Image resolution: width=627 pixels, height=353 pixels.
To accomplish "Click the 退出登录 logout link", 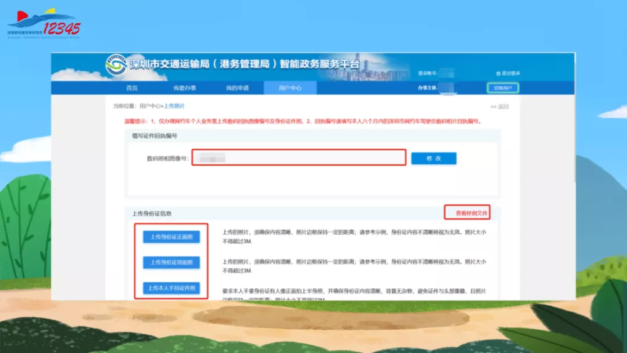I will [x=508, y=73].
